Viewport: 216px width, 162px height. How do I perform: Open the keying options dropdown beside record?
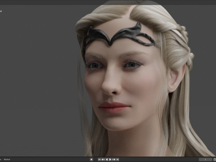tap(95, 159)
